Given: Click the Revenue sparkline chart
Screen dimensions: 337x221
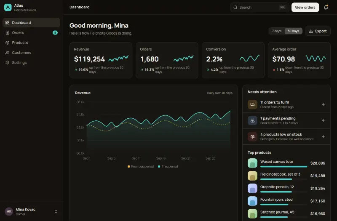Looking at the screenshot, I should [x=118, y=58].
